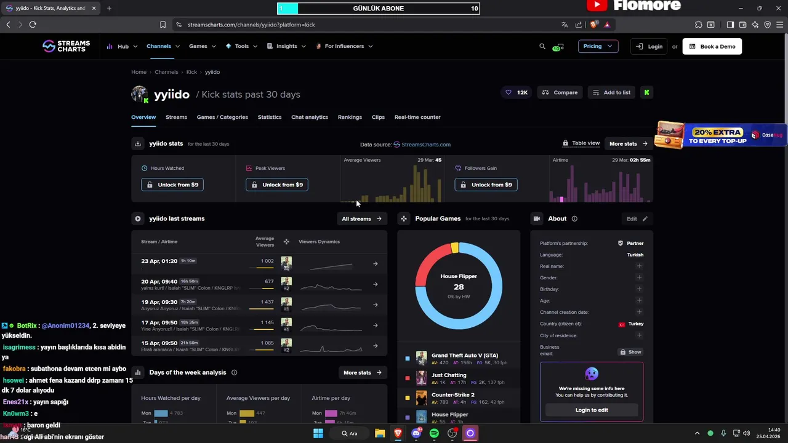Open the Pricing dropdown

pos(598,46)
